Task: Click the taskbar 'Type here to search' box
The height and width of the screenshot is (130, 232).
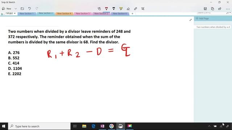Action: pos(39,126)
